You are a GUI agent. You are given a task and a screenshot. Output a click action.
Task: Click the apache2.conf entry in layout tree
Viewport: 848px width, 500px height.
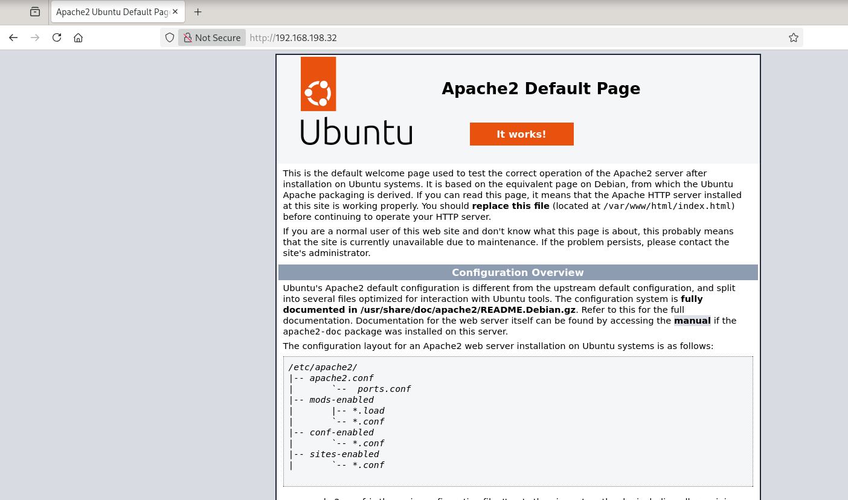coord(341,378)
